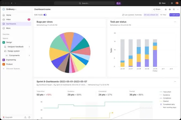
Task: Open the Filter option
Action: pyautogui.click(x=163, y=15)
